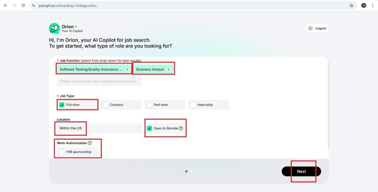Open the browser three-dot menu
Viewport: 378px width, 192px height.
pyautogui.click(x=372, y=6)
